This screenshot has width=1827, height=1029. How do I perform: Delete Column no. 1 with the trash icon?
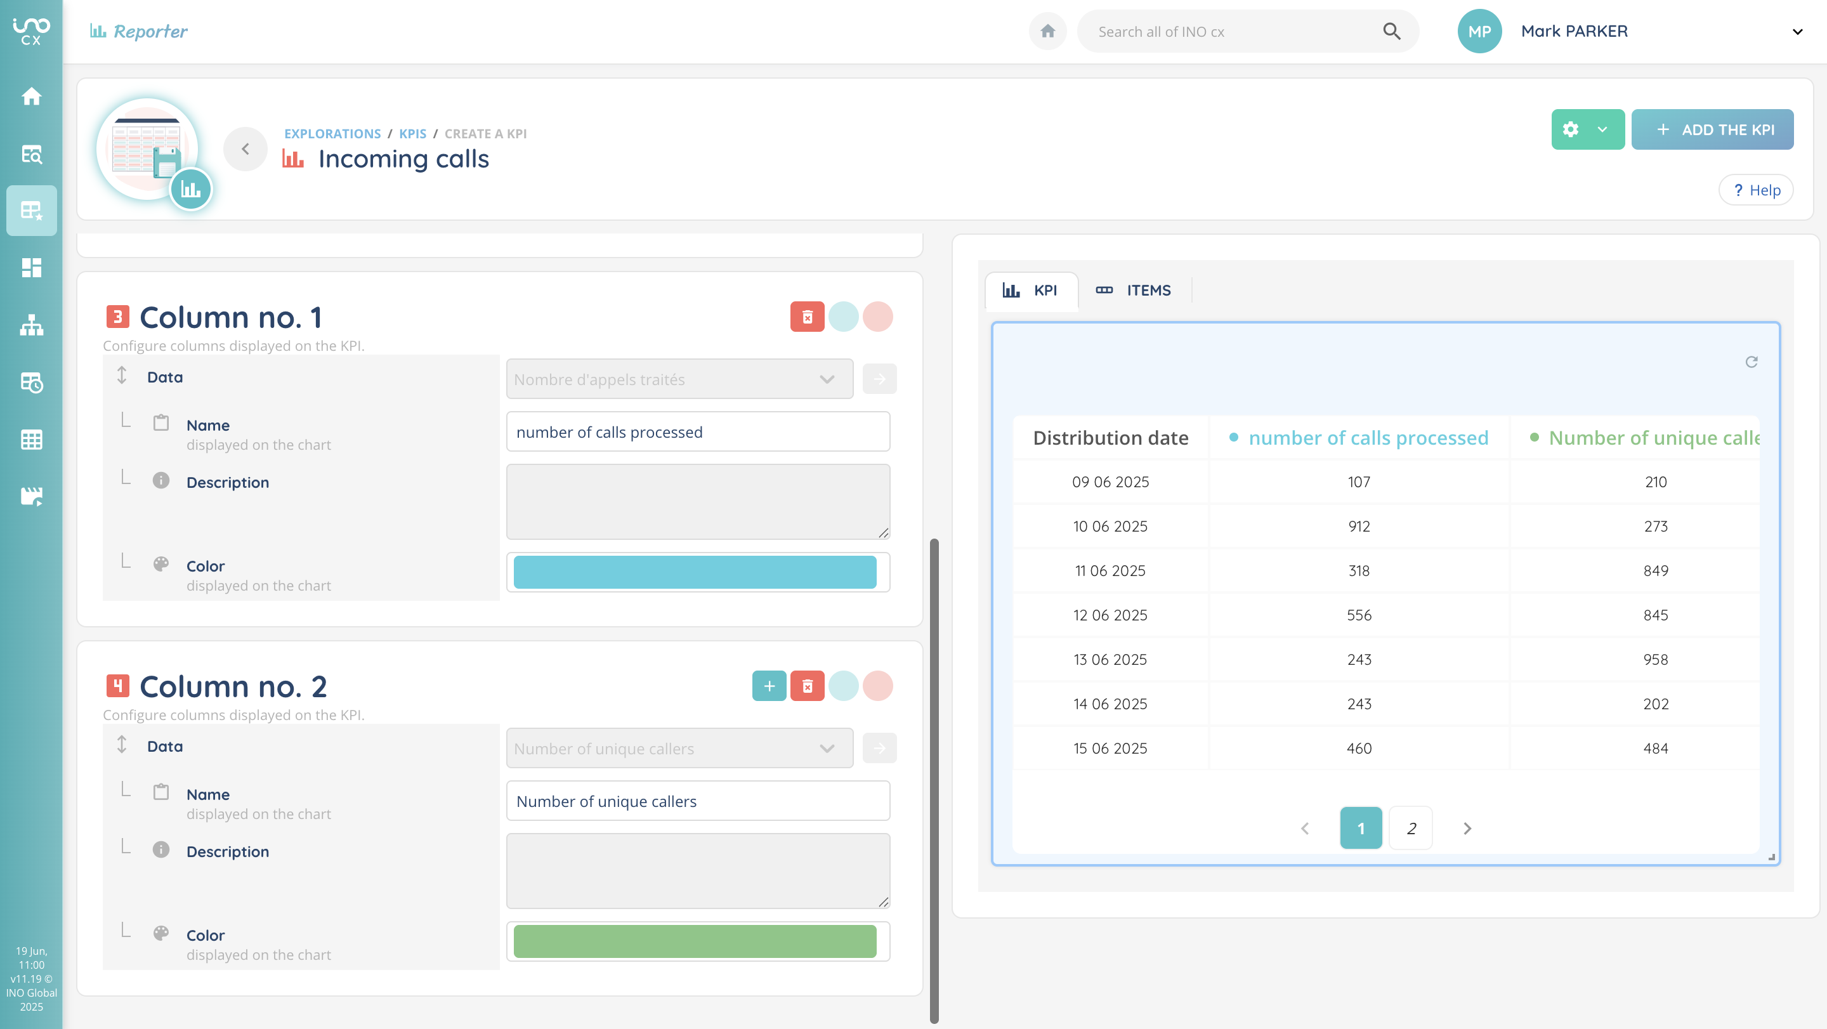(807, 317)
